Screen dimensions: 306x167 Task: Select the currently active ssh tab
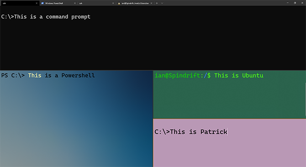click(20, 3)
